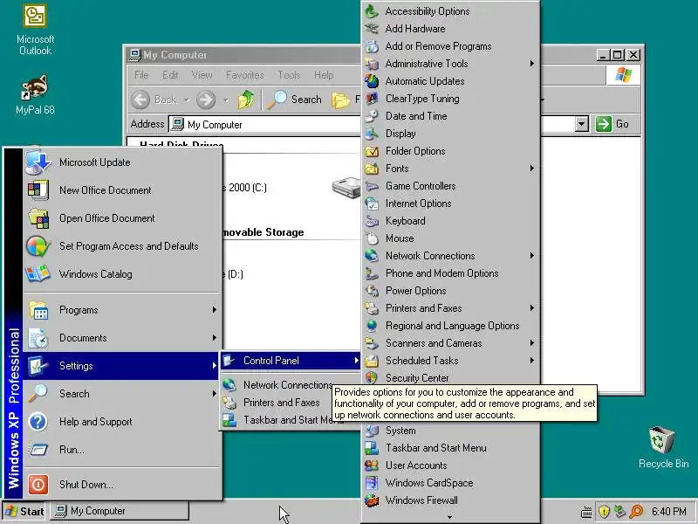Select Set Program Access and Defaults
The height and width of the screenshot is (524, 698).
coord(122,246)
